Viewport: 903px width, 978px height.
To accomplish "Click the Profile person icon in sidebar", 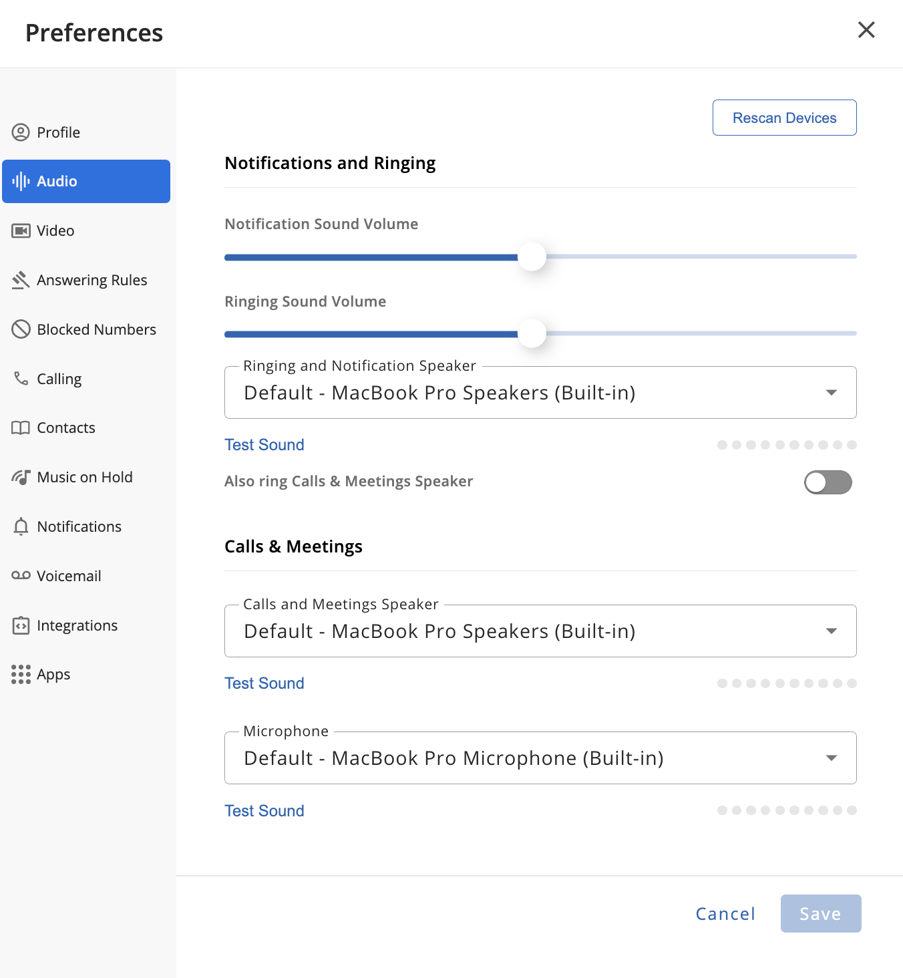I will click(x=21, y=132).
